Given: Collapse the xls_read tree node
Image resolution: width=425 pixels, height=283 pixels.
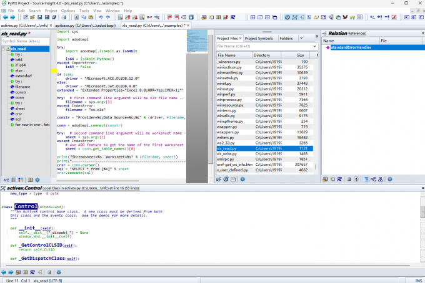Looking at the screenshot, I should point(4,49).
